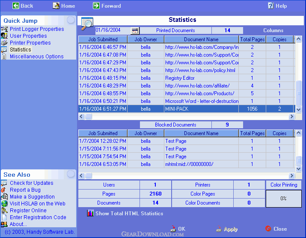
Task: Click the Printer Properties icon
Action: click(x=4, y=42)
